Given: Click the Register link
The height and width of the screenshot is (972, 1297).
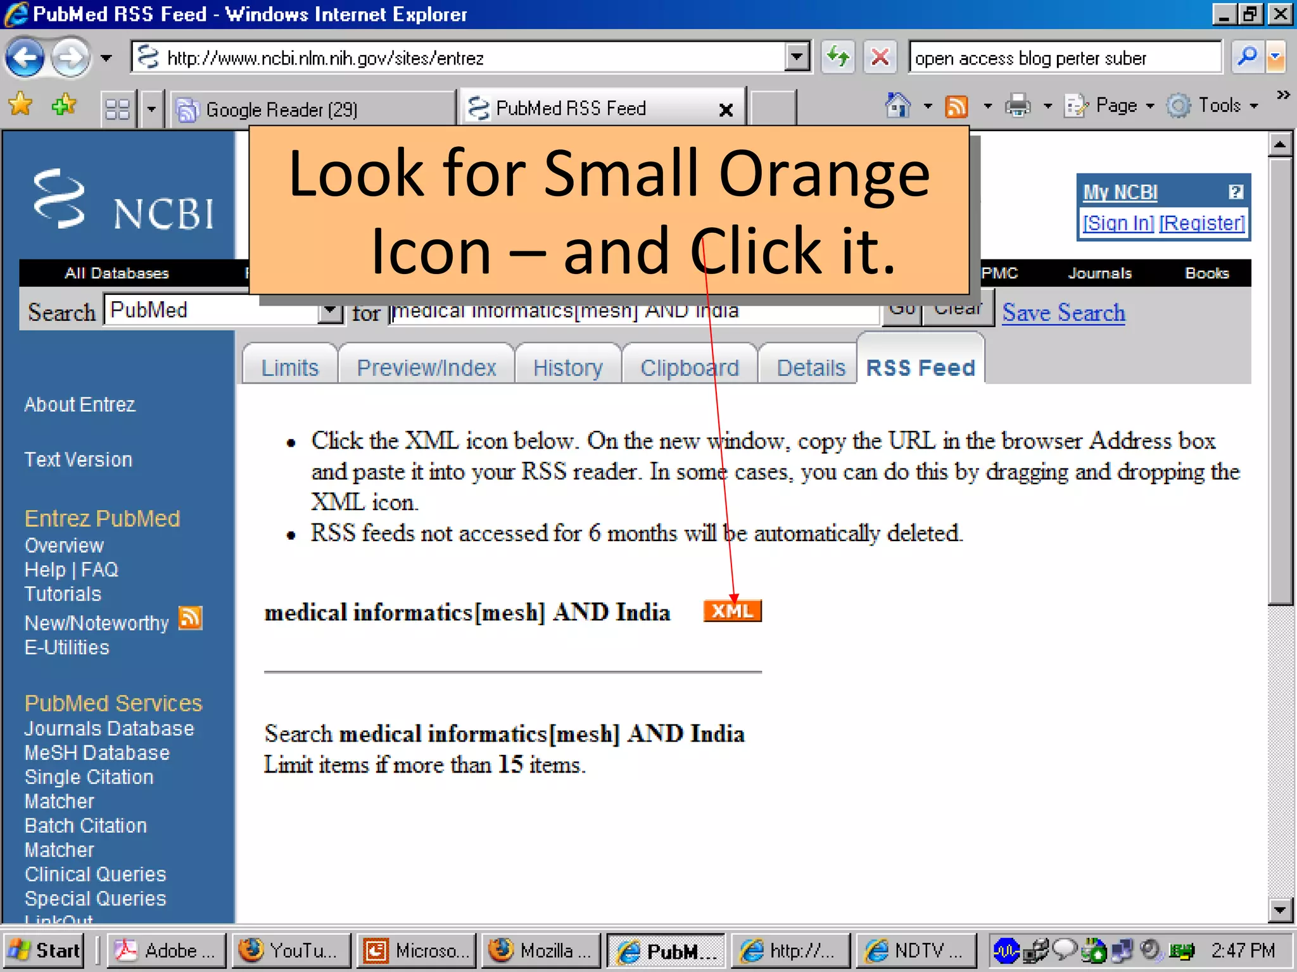Looking at the screenshot, I should pos(1202,223).
